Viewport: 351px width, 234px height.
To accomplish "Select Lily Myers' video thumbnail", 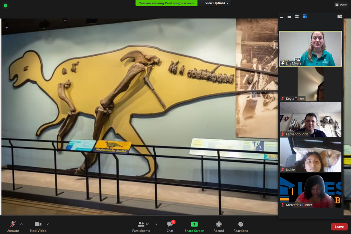I will click(311, 49).
